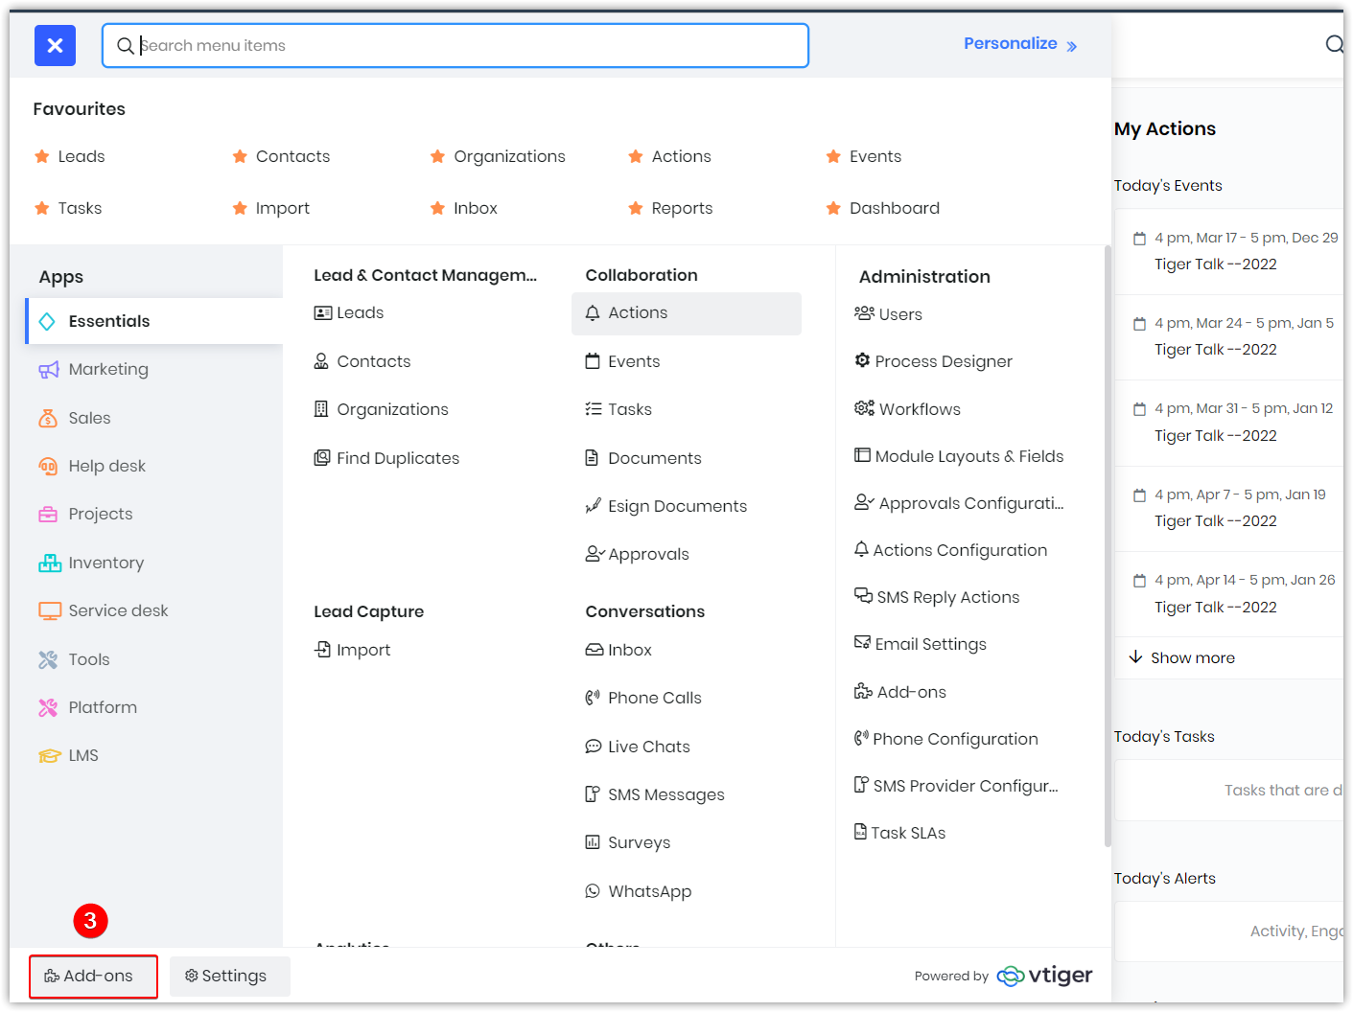Click the star icon beside Inbox favourite
The height and width of the screenshot is (1012, 1353).
click(437, 208)
